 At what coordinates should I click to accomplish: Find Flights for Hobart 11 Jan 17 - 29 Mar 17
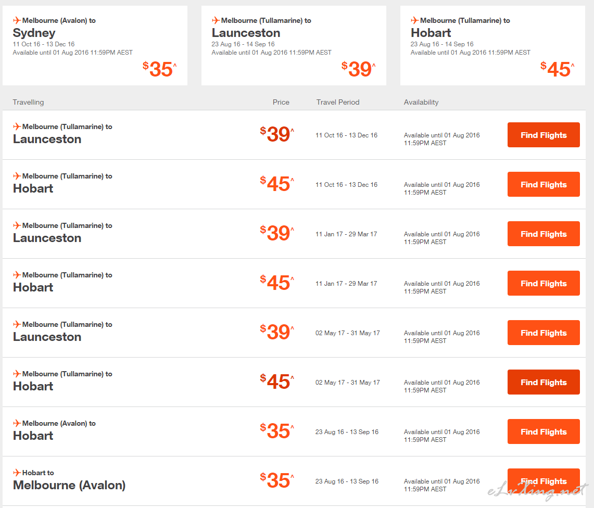point(544,283)
